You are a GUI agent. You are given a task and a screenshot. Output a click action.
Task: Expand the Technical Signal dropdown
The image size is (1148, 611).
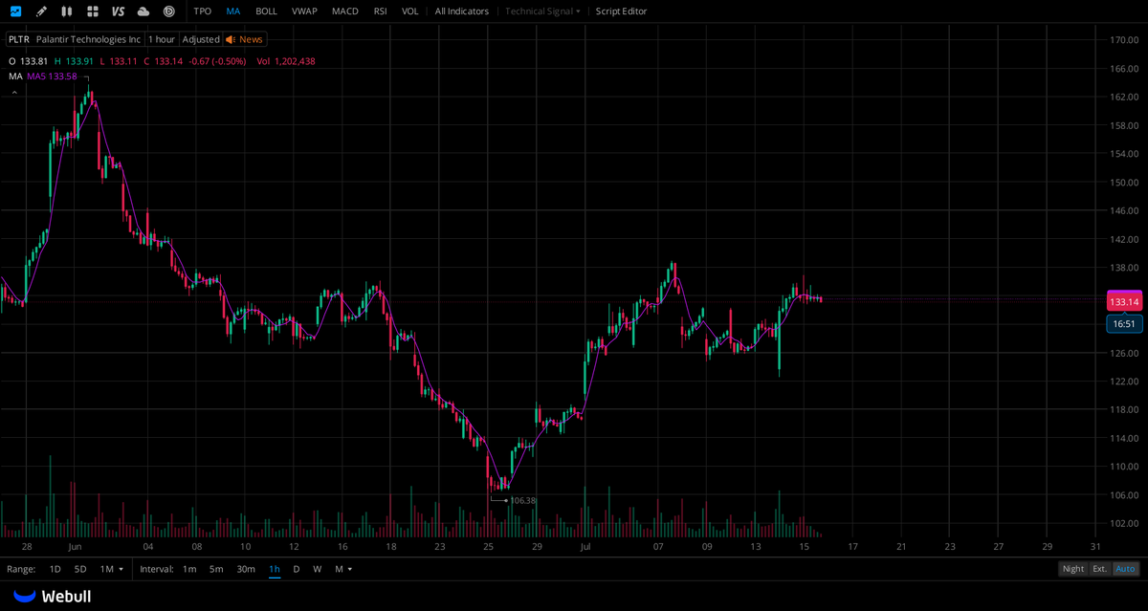(542, 11)
